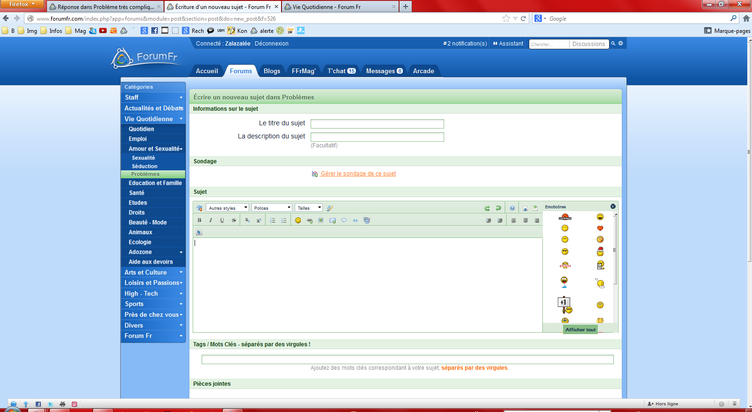Insert a code snippet

[x=355, y=220]
